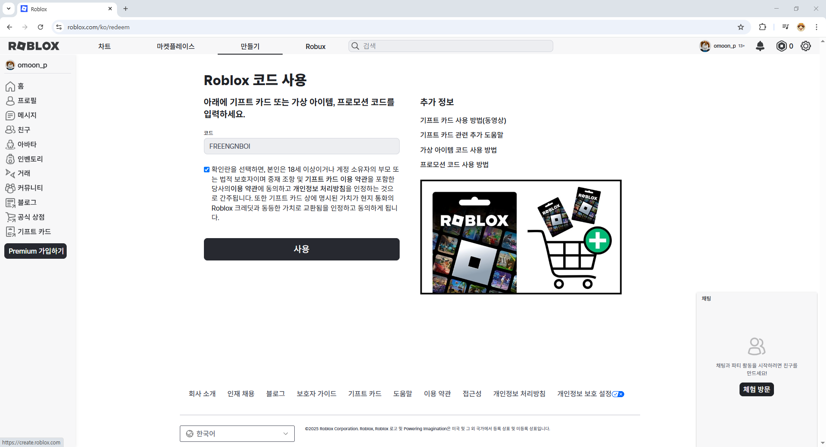Click the address bar URL
Screen dimensions: 826x447
click(99, 27)
